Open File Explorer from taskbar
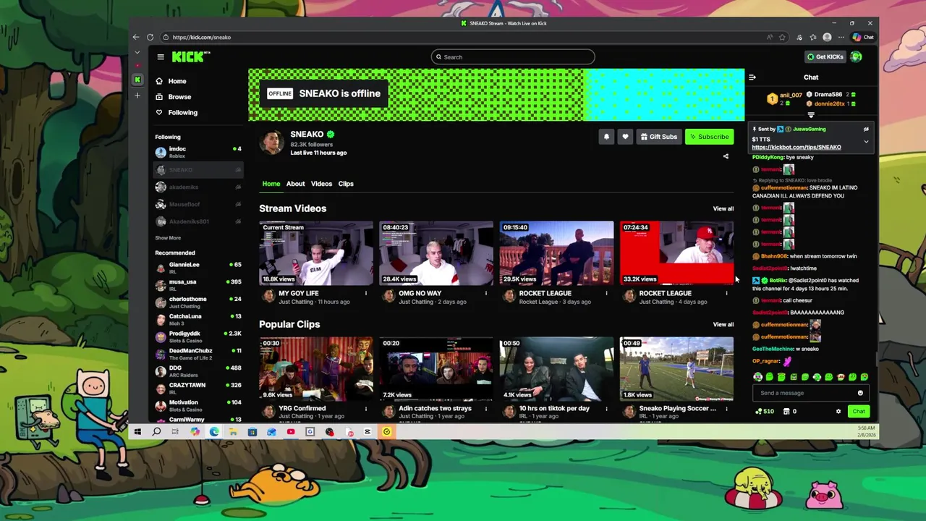 click(233, 432)
